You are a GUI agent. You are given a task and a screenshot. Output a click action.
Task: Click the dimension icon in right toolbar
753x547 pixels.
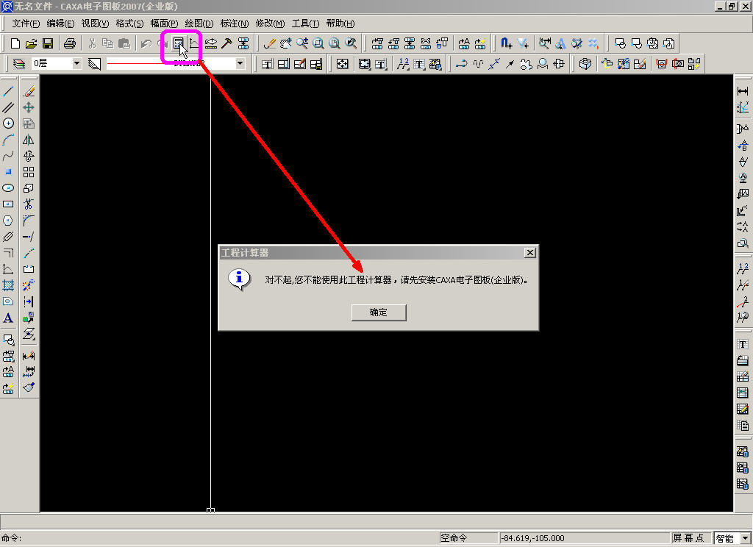coord(743,91)
